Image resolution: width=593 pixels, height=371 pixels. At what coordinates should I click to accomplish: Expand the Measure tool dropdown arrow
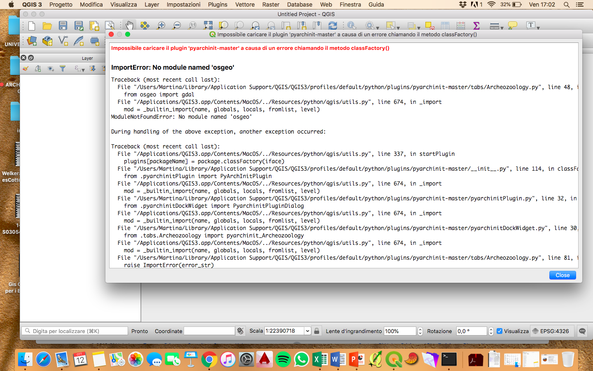coord(502,28)
